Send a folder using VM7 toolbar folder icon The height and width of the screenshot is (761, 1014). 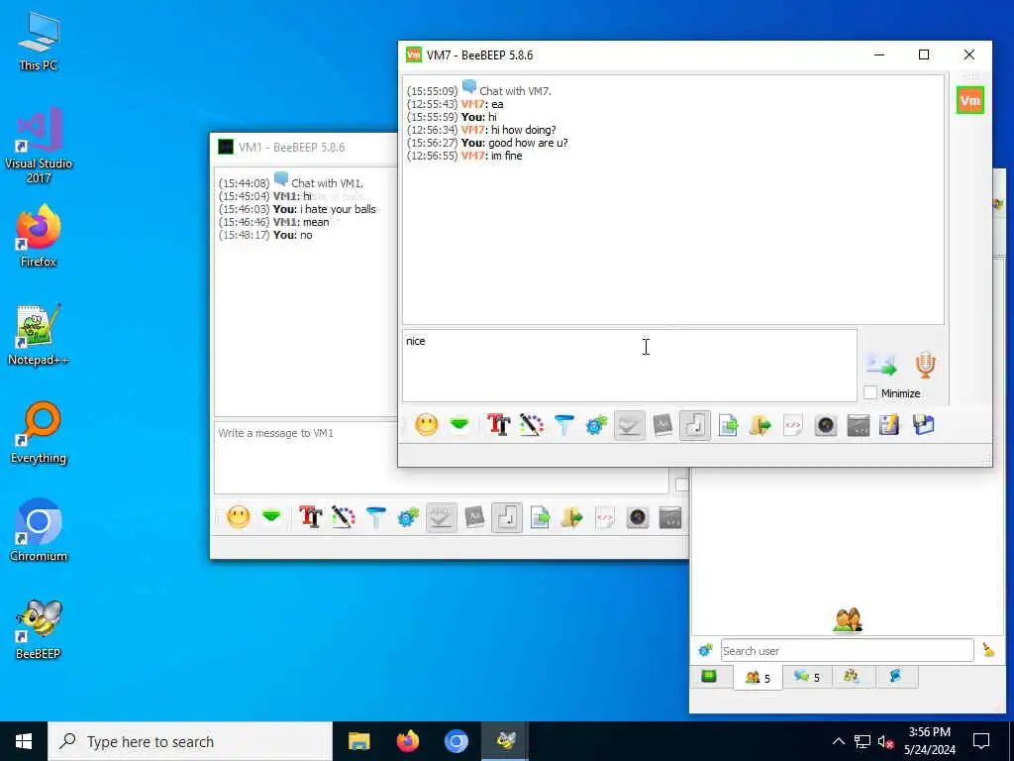tap(760, 425)
